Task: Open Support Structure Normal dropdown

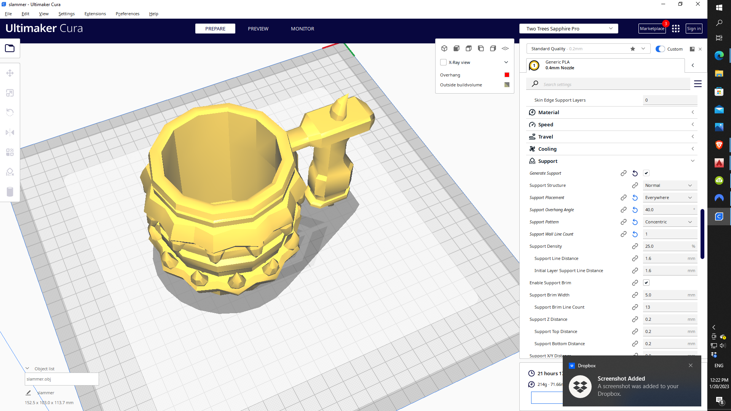Action: 670,185
